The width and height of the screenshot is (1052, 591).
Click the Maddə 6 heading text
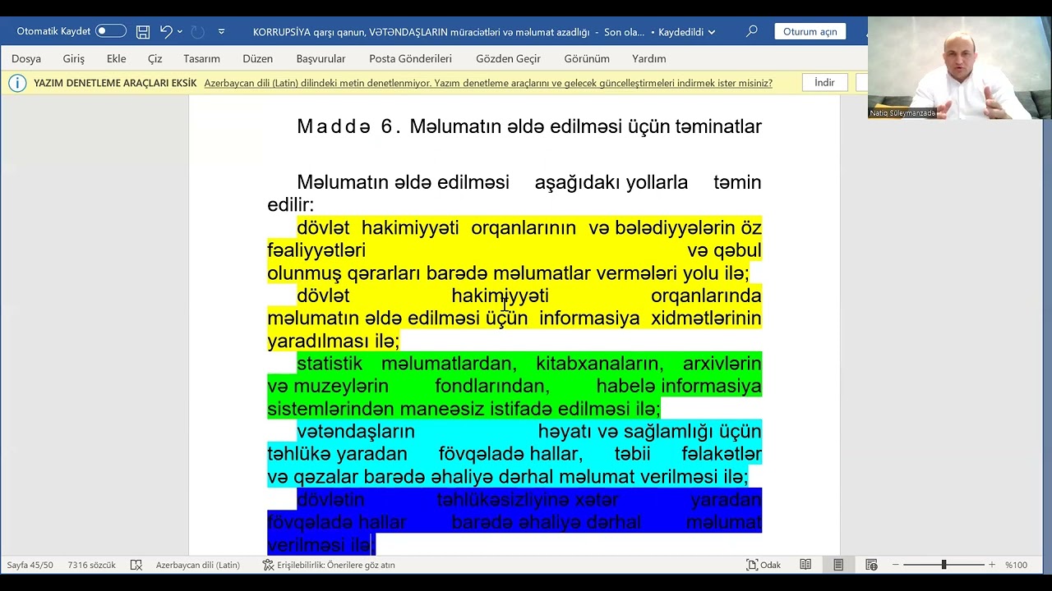point(529,126)
